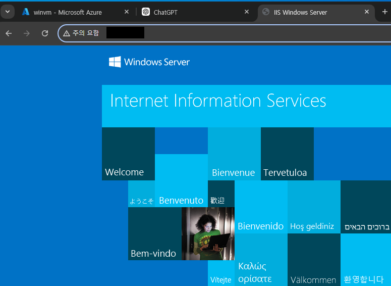Click the Windows Server heading text
Viewport: 391px width, 286px height.
(x=157, y=62)
